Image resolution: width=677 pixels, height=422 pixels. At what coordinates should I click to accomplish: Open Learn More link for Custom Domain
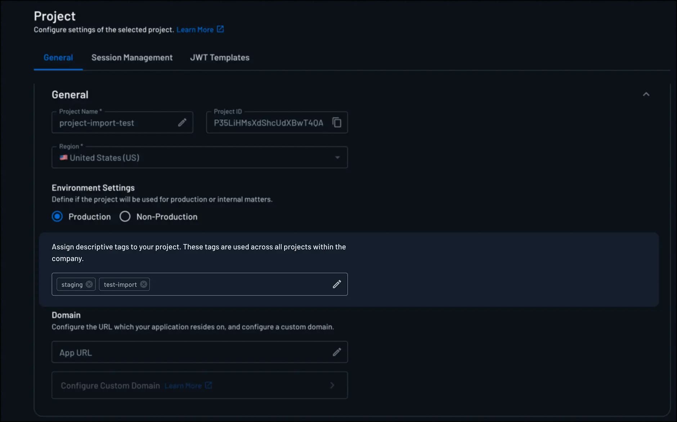(183, 386)
